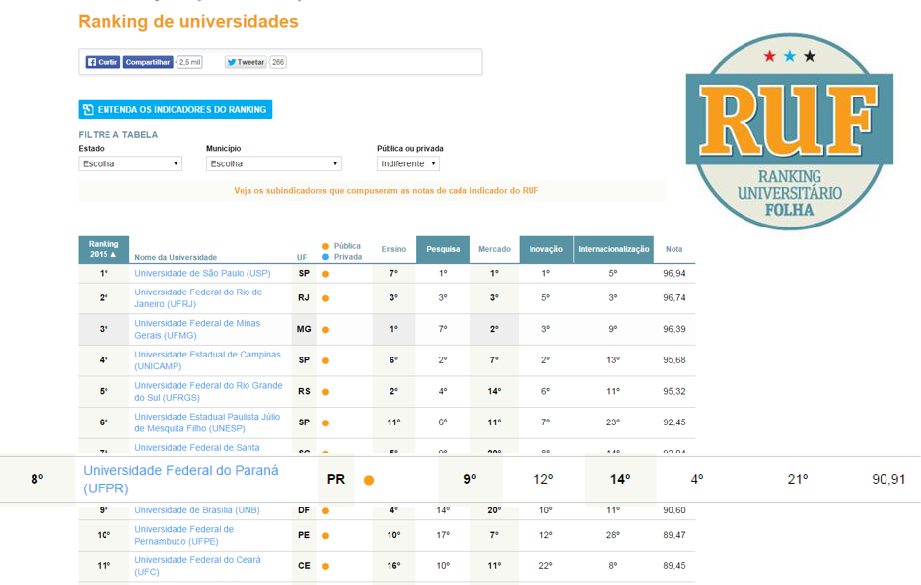
Task: Open Universidade Federal do Ceará (UFC) link
Action: click(197, 566)
